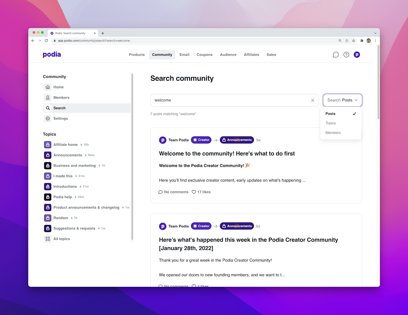Go back with the browser back arrow
Viewport: 408px width, 315px height.
33,41
